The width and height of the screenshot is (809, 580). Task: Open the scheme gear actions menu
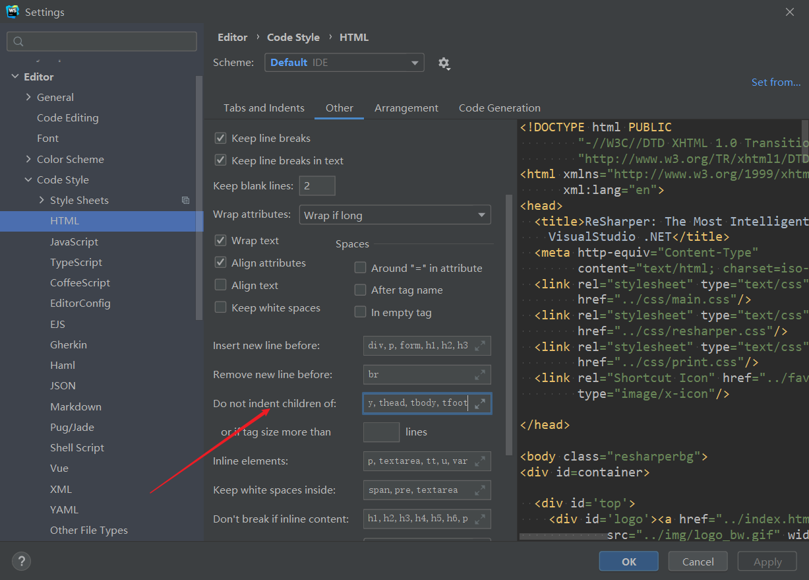coord(444,63)
